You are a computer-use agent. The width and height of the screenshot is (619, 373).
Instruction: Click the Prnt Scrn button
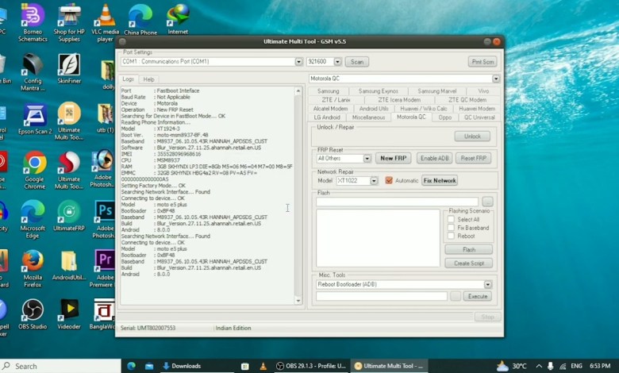pos(483,62)
